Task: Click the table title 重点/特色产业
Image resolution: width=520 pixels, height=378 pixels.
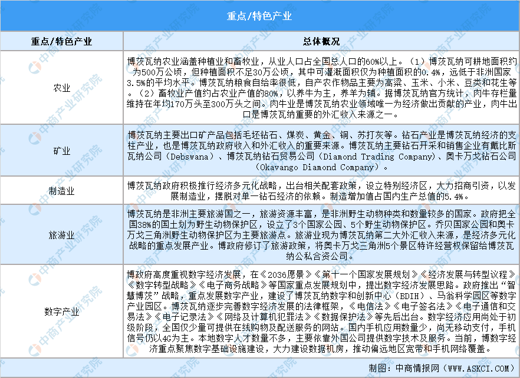Action: click(x=259, y=16)
